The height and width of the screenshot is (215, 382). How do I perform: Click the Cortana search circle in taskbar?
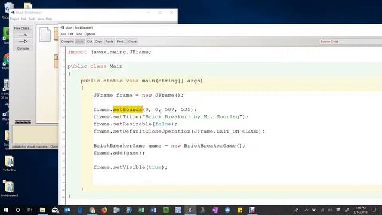18,210
